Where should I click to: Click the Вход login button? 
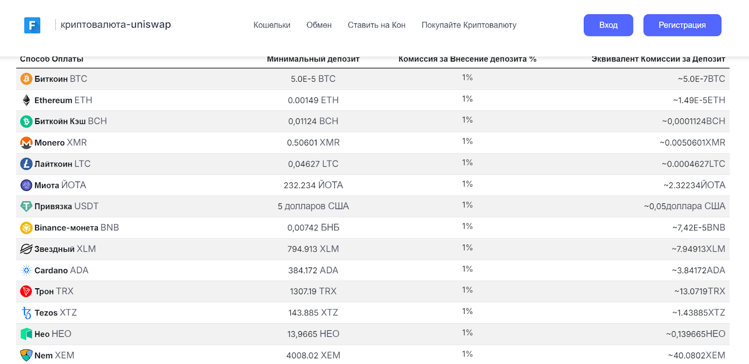pos(608,25)
